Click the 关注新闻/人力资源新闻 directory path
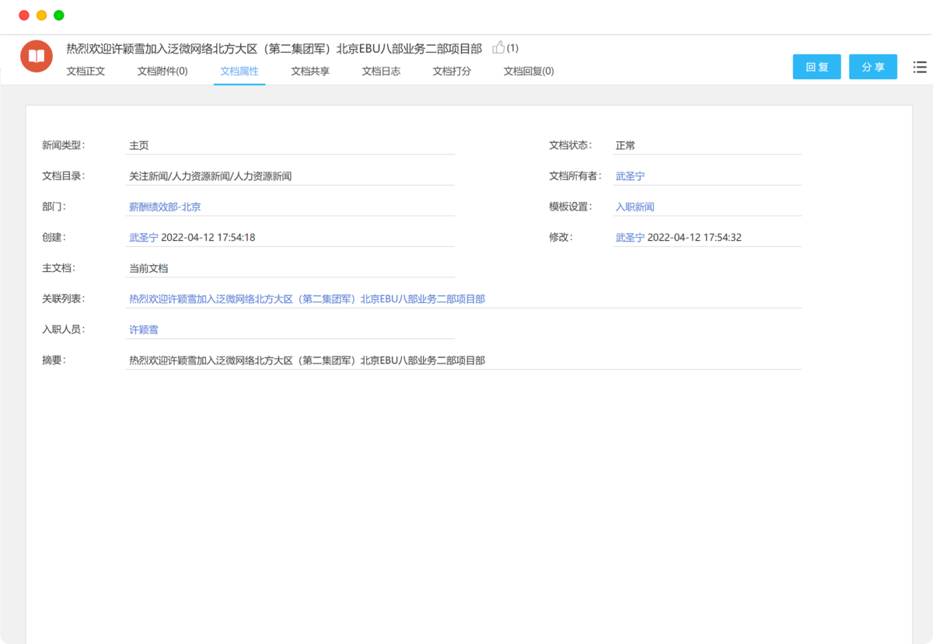Viewport: 933px width, 644px height. pos(210,176)
